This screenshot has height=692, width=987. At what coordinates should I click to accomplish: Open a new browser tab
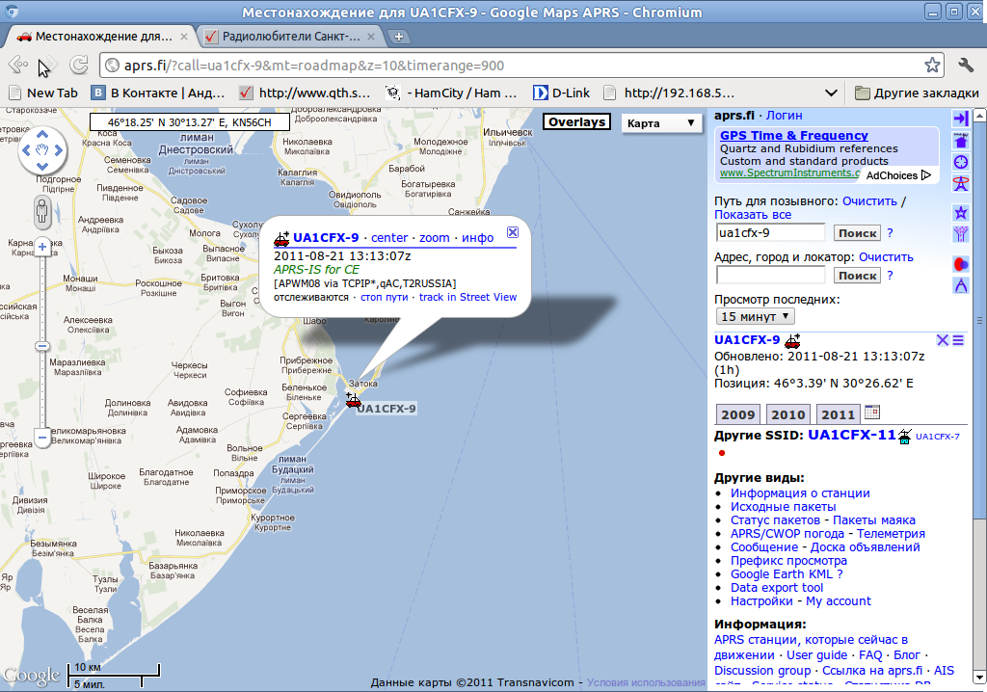pyautogui.click(x=399, y=35)
